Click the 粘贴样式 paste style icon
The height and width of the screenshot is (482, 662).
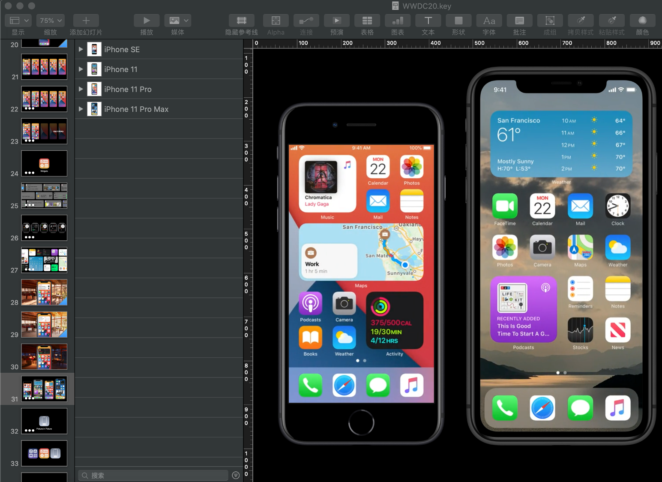pyautogui.click(x=611, y=21)
